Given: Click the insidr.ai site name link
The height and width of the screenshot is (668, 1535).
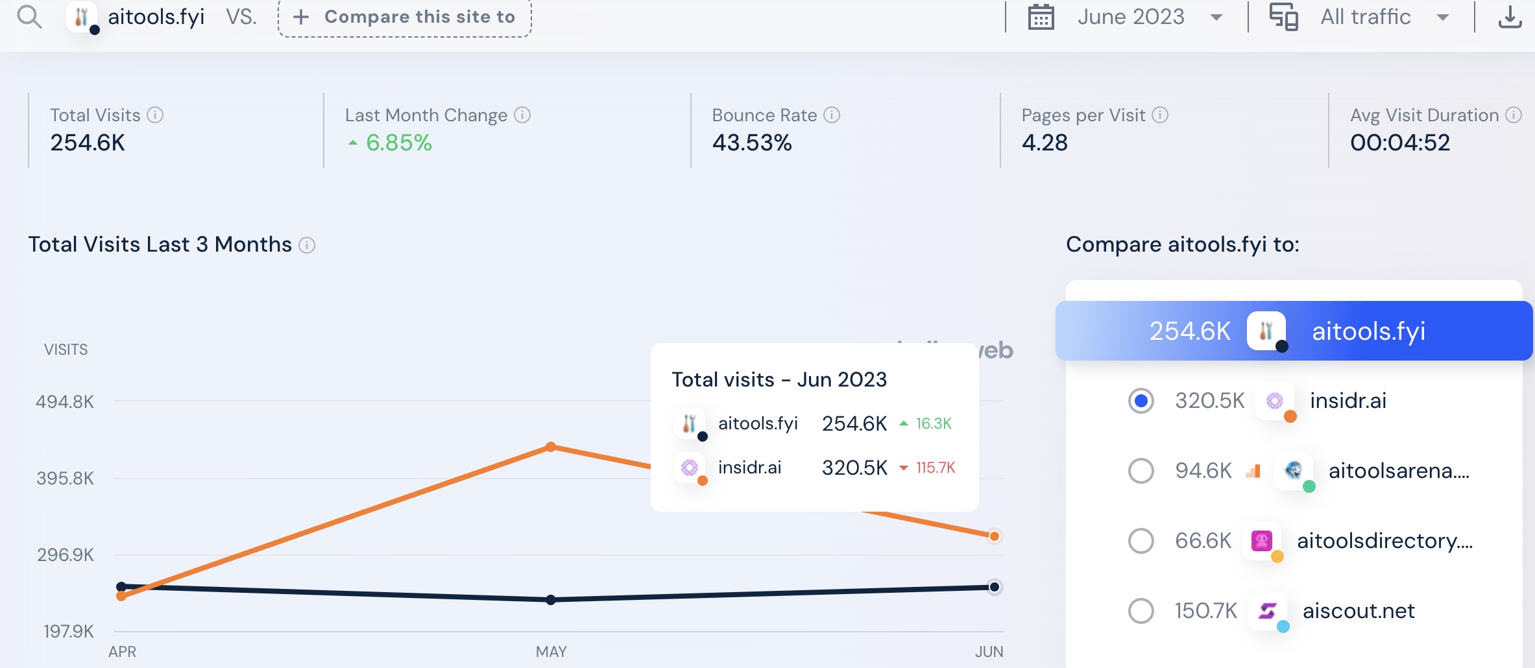Looking at the screenshot, I should 1348,401.
